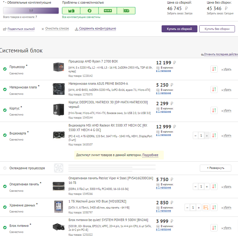The image size is (238, 236).
Task: Open Блок питания be quiet! SYSTEM POWER title
Action: coord(108,220)
